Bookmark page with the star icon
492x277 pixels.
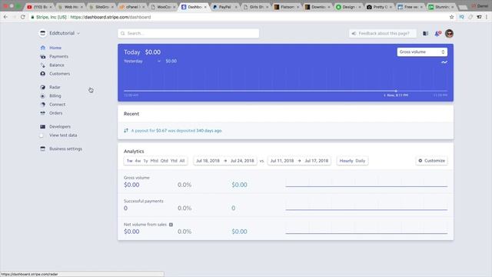pos(451,17)
